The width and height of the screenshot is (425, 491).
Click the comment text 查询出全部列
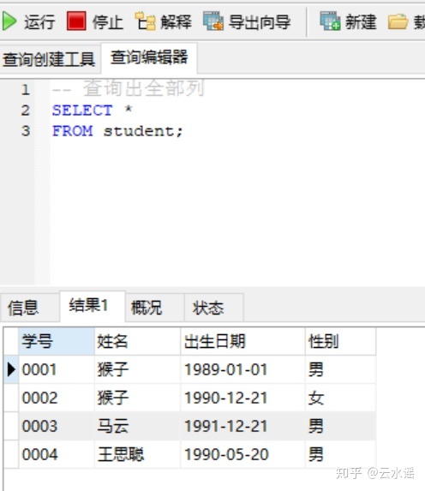[144, 88]
